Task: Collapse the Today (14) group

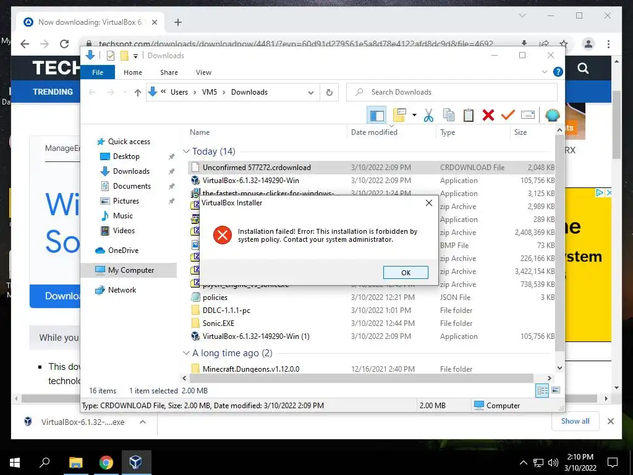Action: (x=186, y=152)
